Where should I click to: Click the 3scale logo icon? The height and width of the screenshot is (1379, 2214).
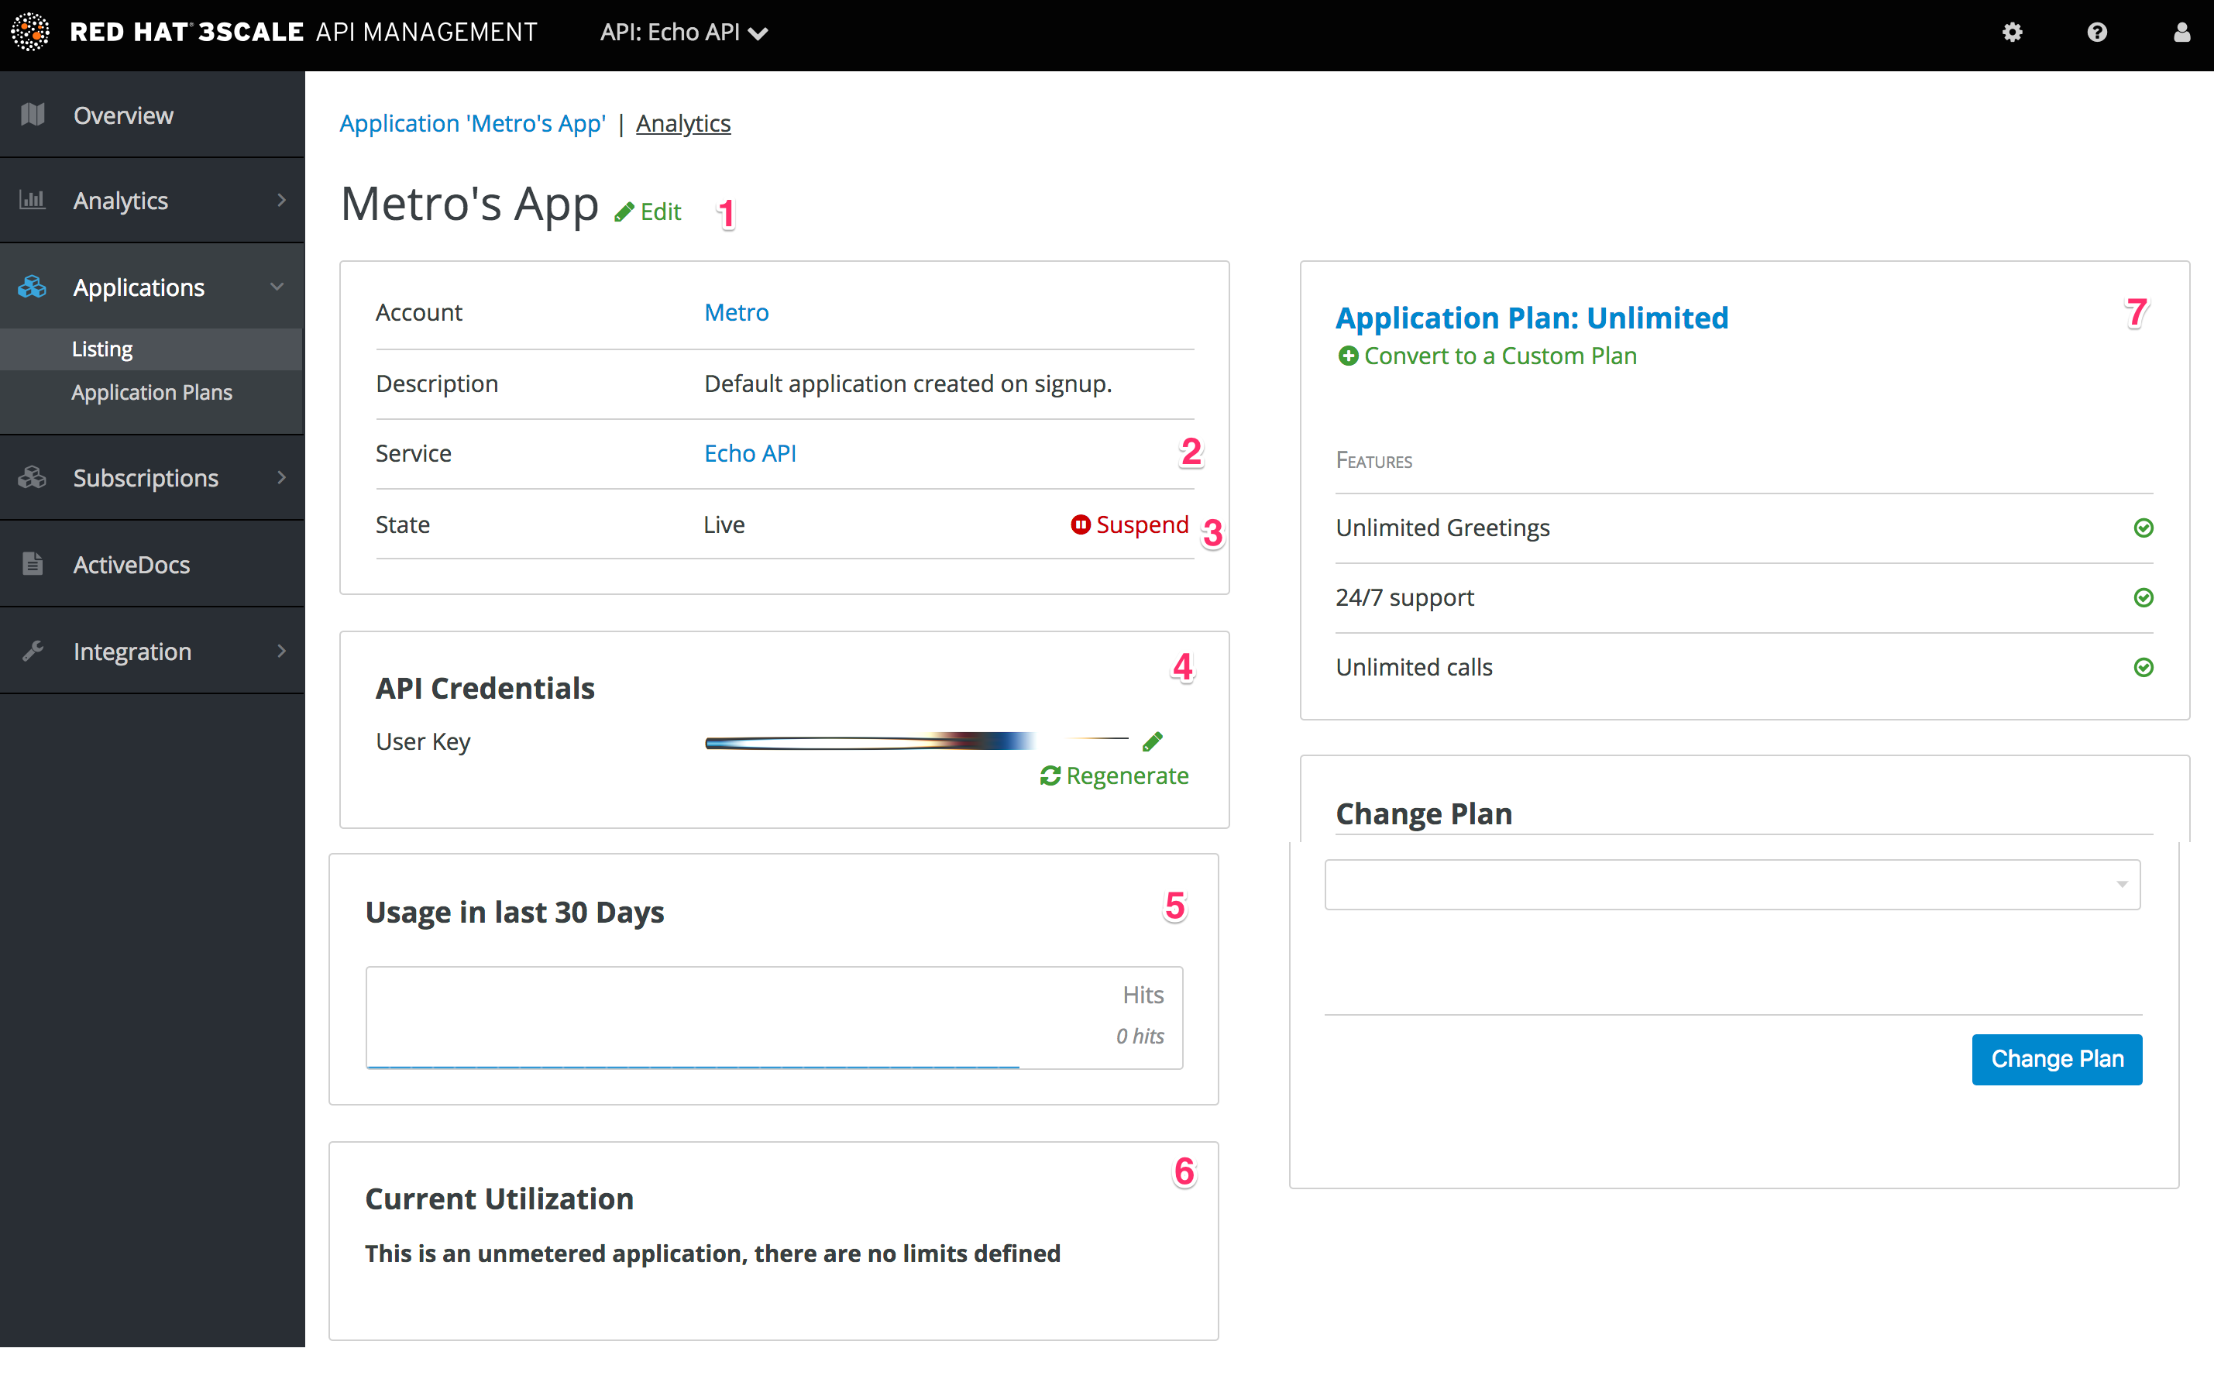pos(30,32)
